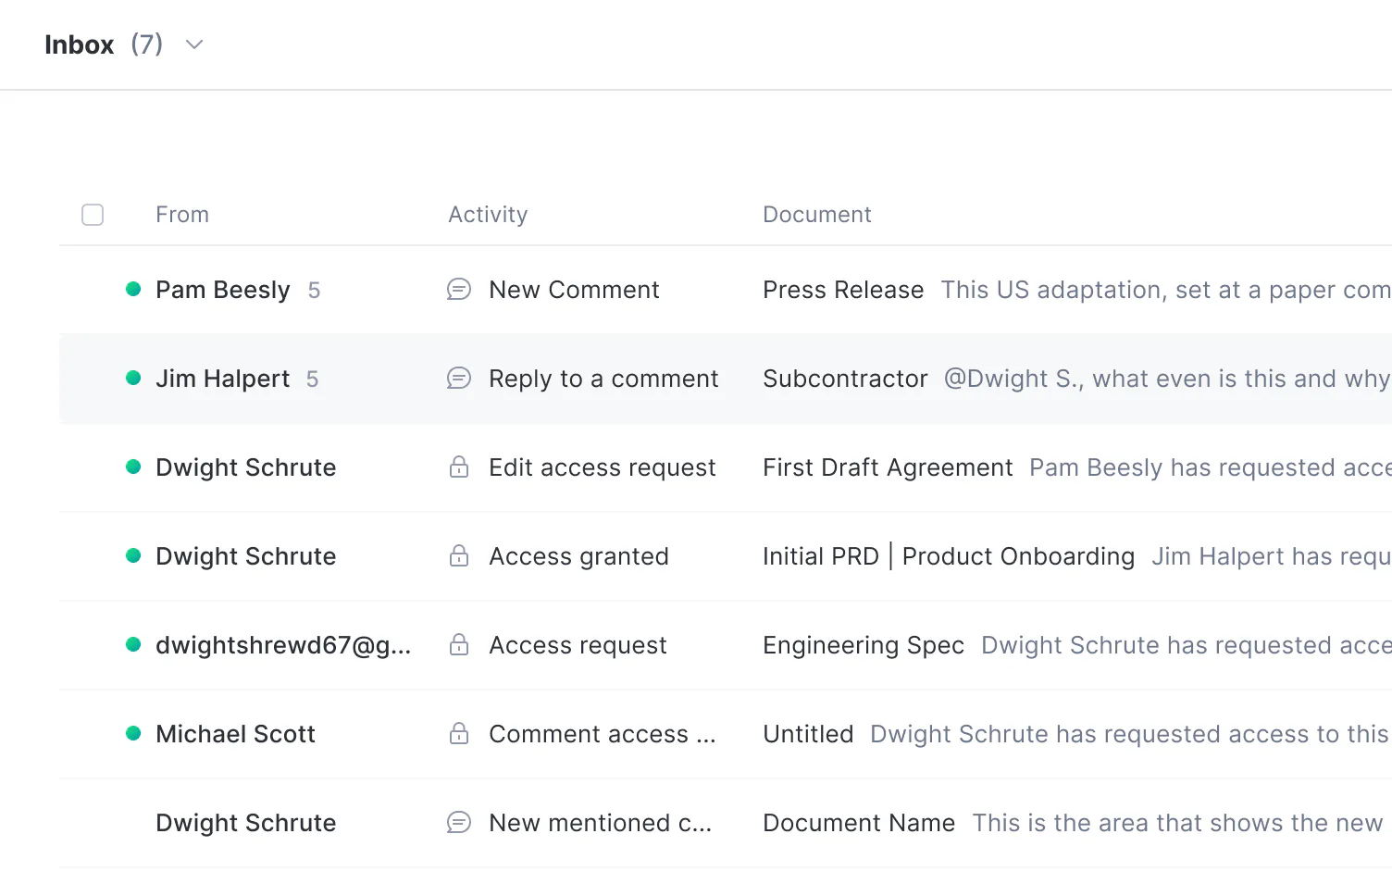Click the Reply to a comment activity
Screen dimensions: 1392x896
[x=603, y=379]
